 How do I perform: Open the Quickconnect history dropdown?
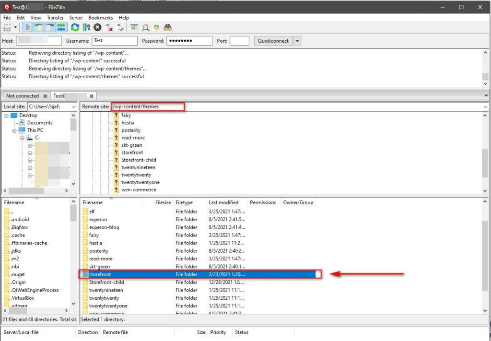(x=297, y=41)
